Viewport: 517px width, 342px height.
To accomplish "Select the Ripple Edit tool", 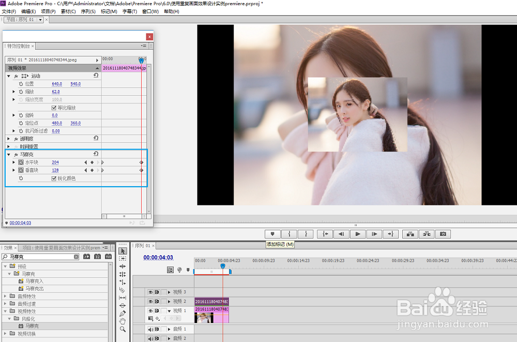I will point(123,266).
